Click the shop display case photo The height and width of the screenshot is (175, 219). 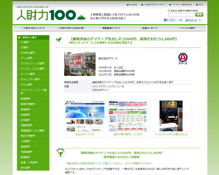click(80, 64)
